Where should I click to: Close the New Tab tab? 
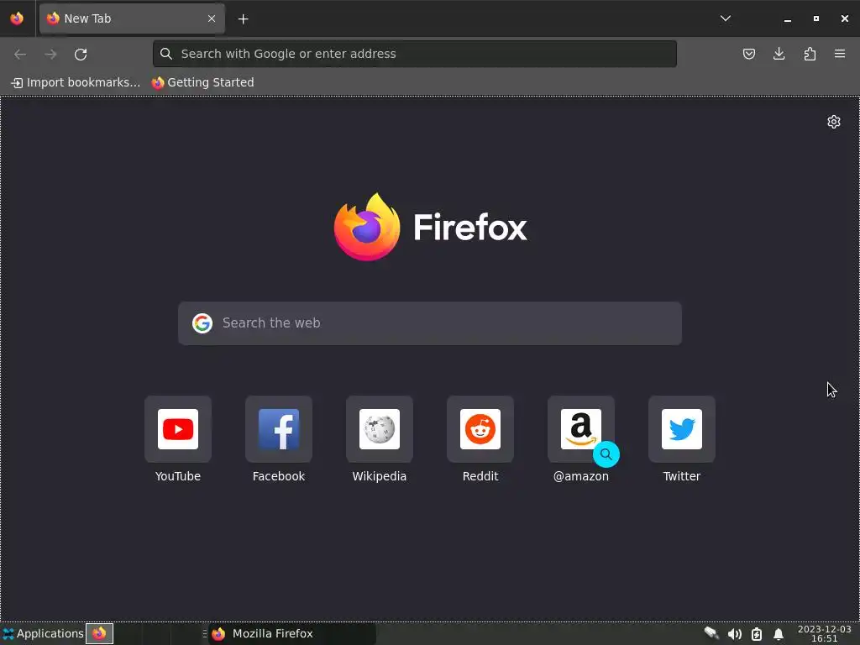(212, 18)
